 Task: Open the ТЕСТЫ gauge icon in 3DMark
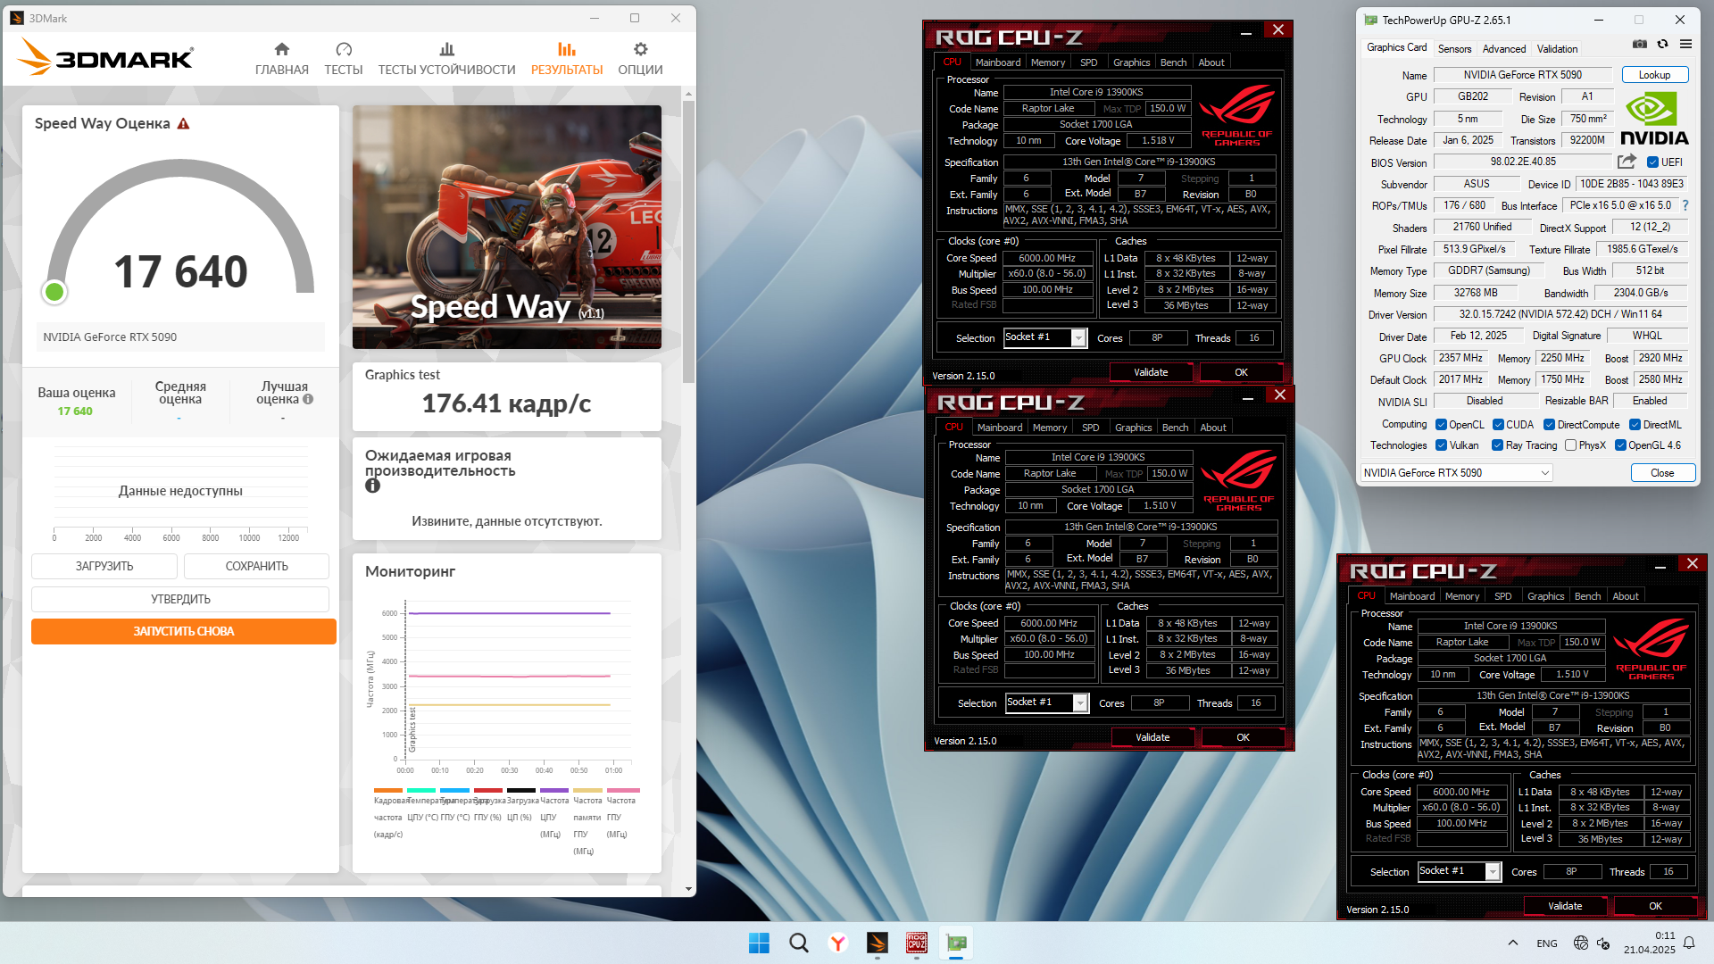coord(344,49)
